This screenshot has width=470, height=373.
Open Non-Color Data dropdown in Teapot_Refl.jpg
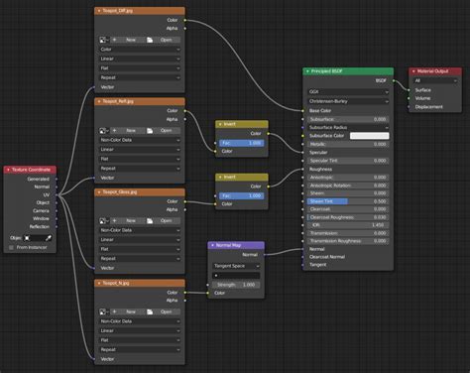click(140, 140)
